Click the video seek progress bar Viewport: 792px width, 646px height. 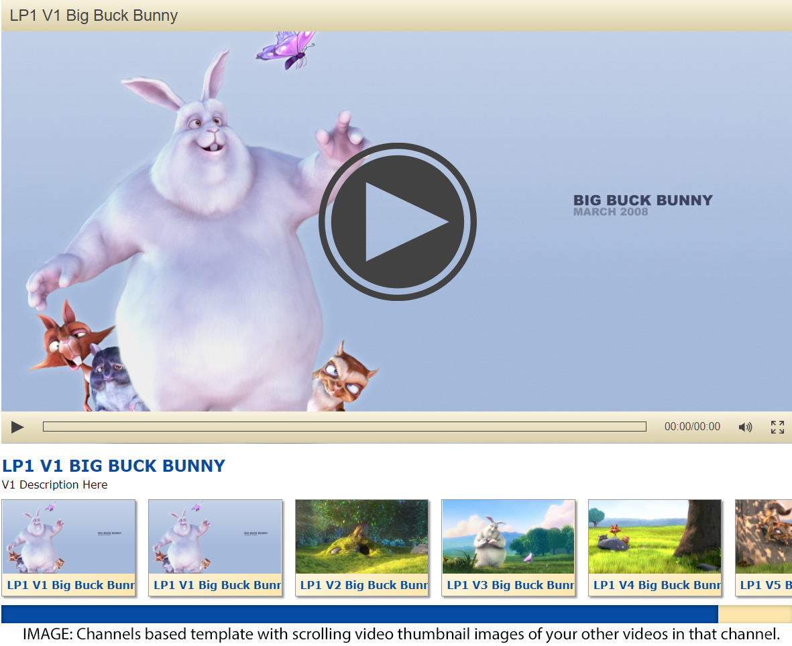point(345,426)
